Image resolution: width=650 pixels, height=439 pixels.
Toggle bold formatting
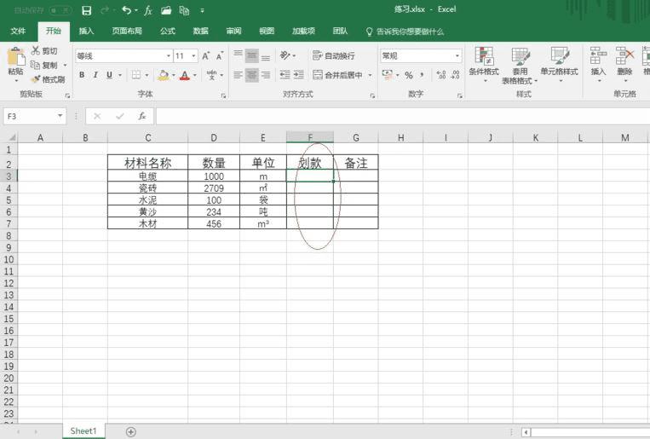click(82, 75)
